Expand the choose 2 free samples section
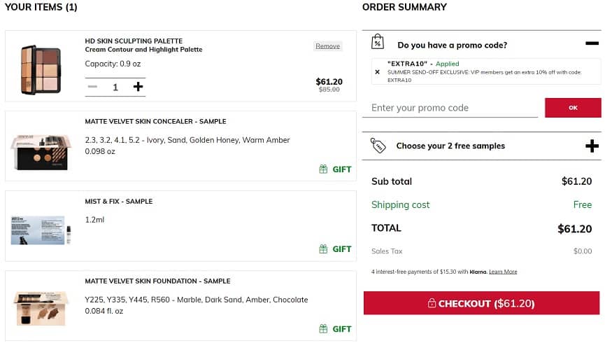The image size is (605, 350). pos(592,146)
